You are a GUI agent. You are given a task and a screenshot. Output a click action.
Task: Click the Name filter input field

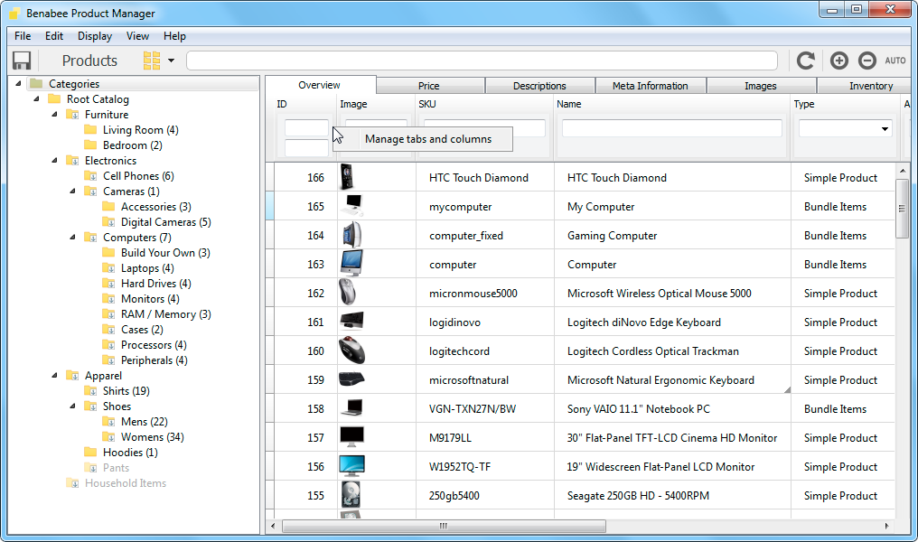671,128
